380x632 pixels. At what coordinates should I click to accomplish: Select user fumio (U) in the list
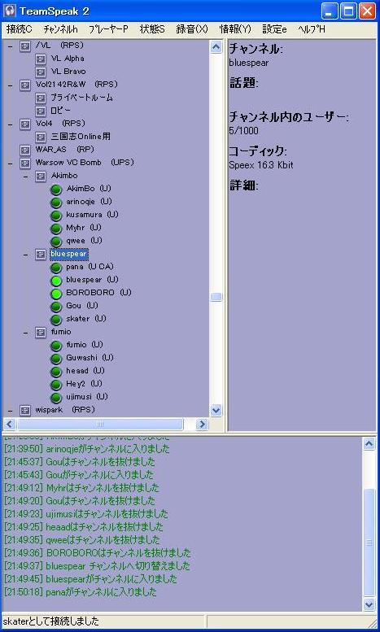85,345
